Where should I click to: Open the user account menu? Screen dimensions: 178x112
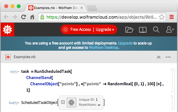pos(170,30)
